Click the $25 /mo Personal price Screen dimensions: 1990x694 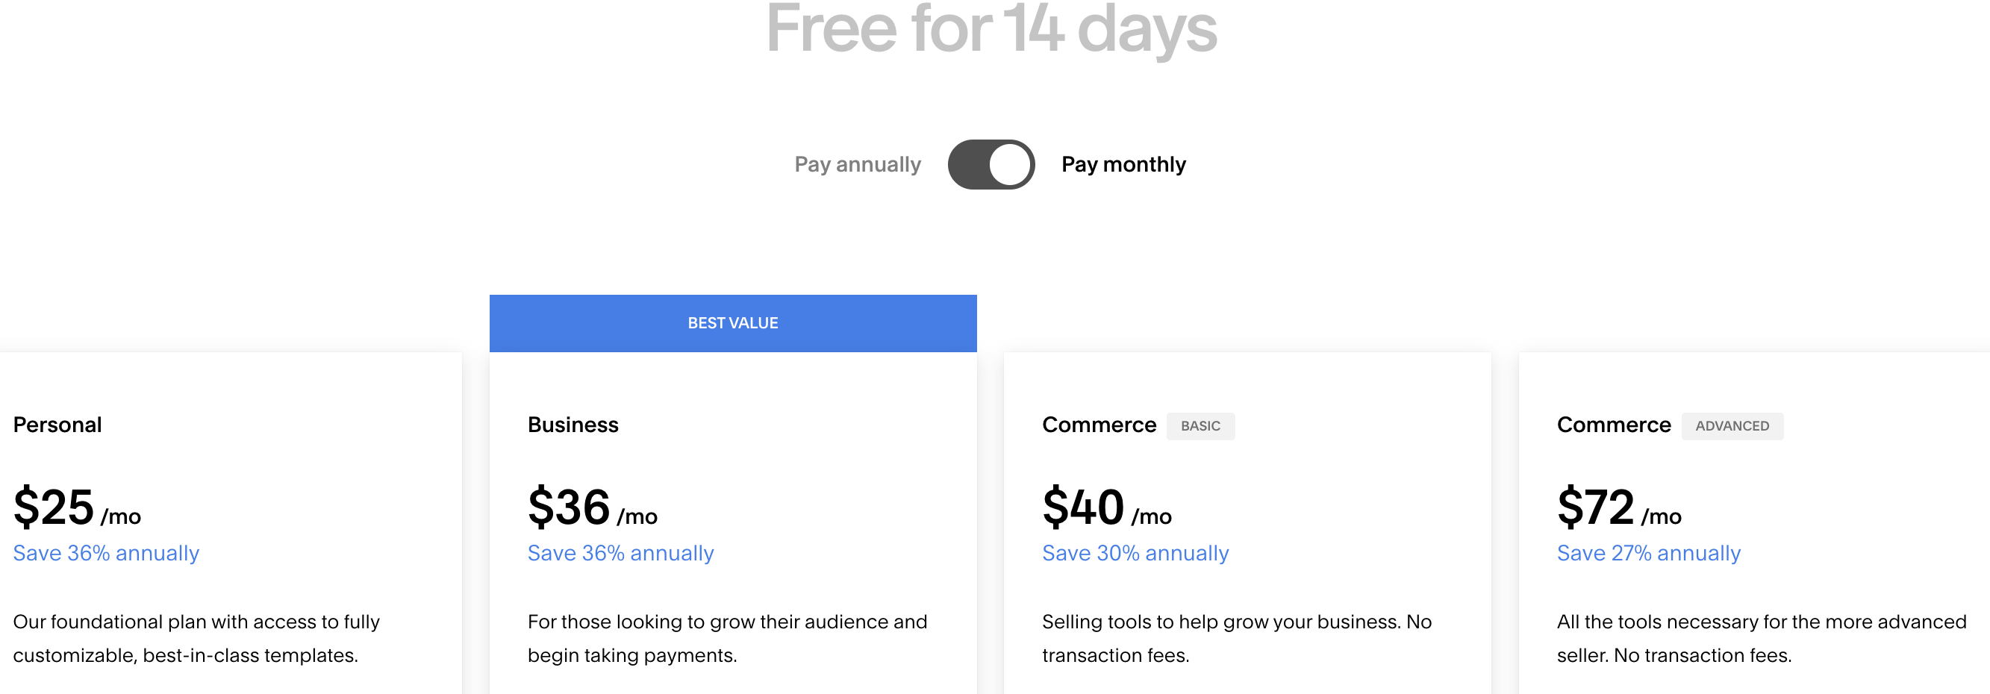[77, 508]
